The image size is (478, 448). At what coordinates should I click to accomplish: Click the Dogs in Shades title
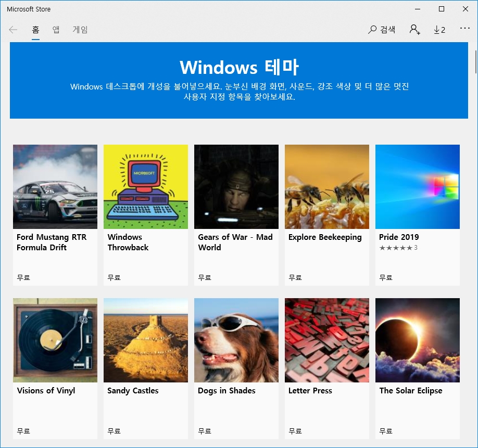click(227, 391)
